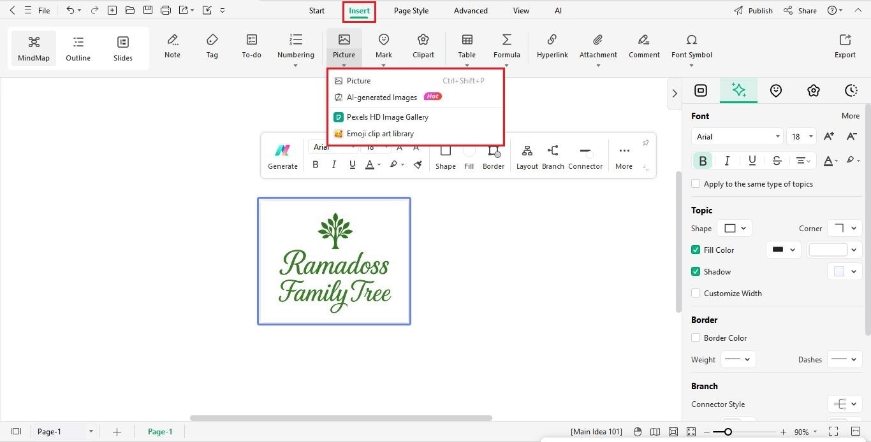
Task: Click the Publish button
Action: click(x=754, y=11)
